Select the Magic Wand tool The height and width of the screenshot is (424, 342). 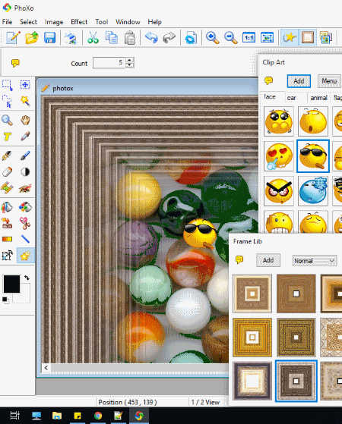(x=25, y=102)
